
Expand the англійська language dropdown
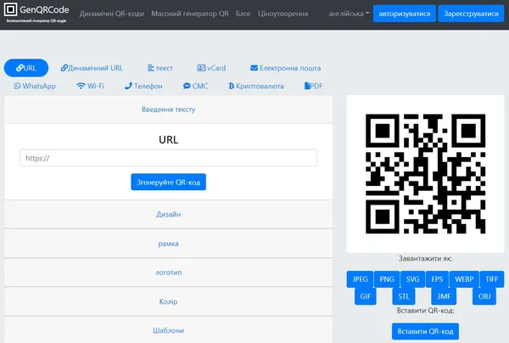[x=349, y=14]
